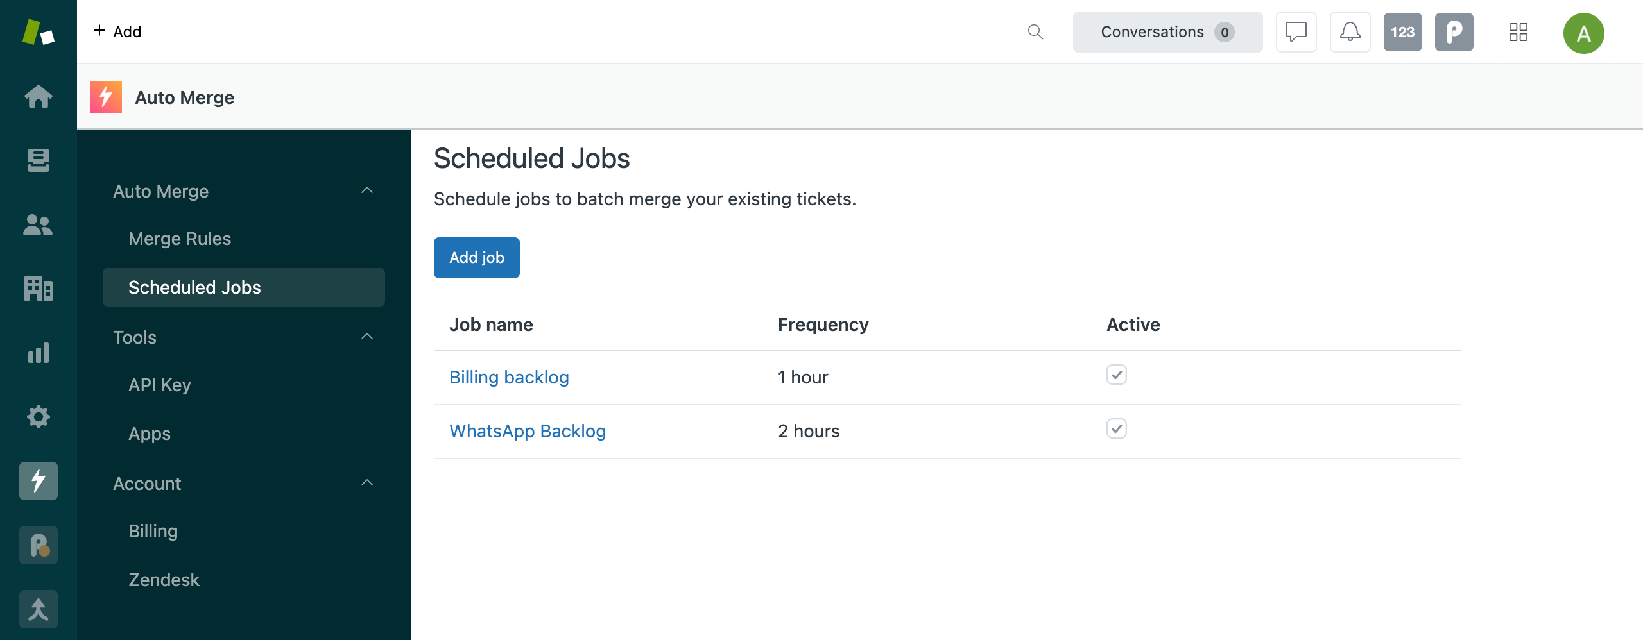Collapse the Account section chevron
This screenshot has height=640, width=1643.
367,483
